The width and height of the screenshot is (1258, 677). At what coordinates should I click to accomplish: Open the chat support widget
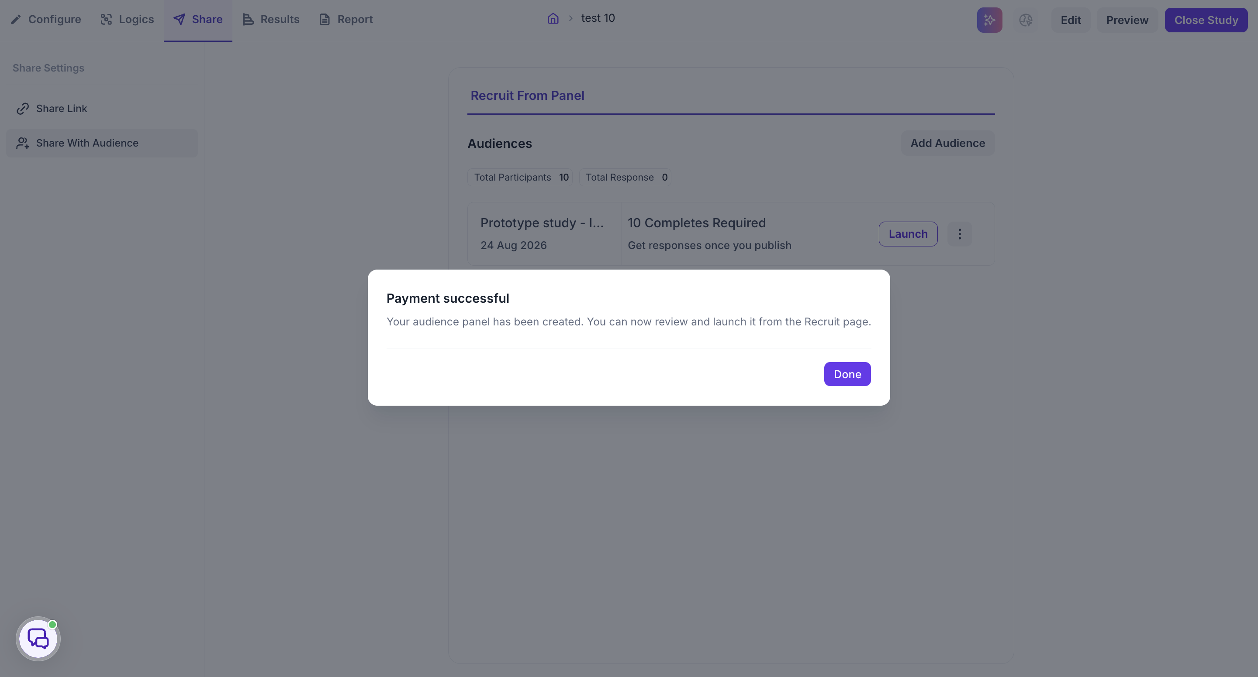tap(38, 639)
